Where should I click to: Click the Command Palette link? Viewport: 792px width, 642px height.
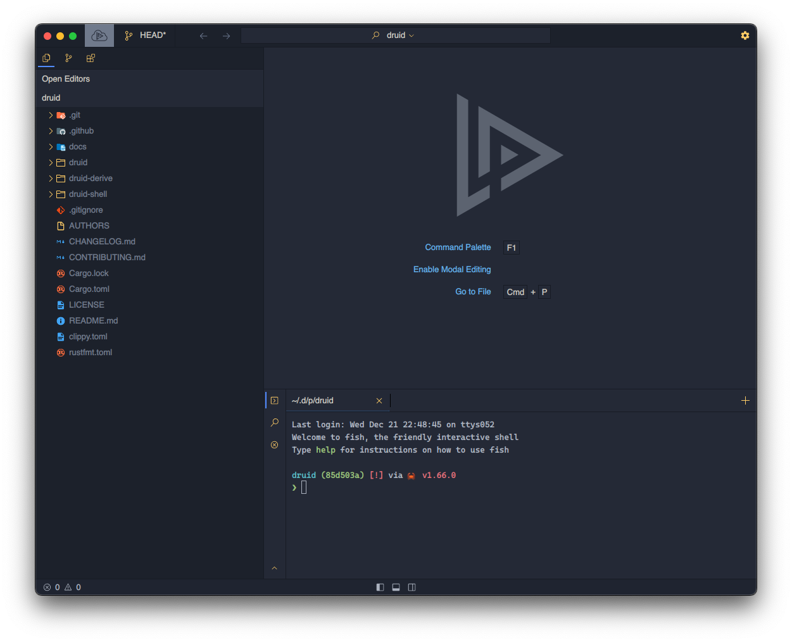[x=458, y=248]
